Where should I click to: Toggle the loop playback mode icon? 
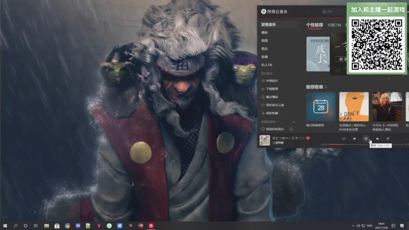pos(344,139)
